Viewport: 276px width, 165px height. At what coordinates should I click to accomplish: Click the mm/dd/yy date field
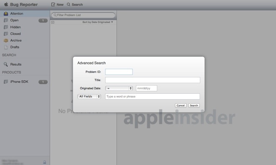[x=146, y=88]
